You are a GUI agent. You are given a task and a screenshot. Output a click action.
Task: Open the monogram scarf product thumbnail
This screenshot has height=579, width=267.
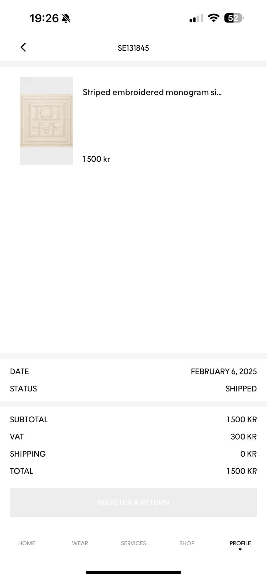(x=46, y=121)
